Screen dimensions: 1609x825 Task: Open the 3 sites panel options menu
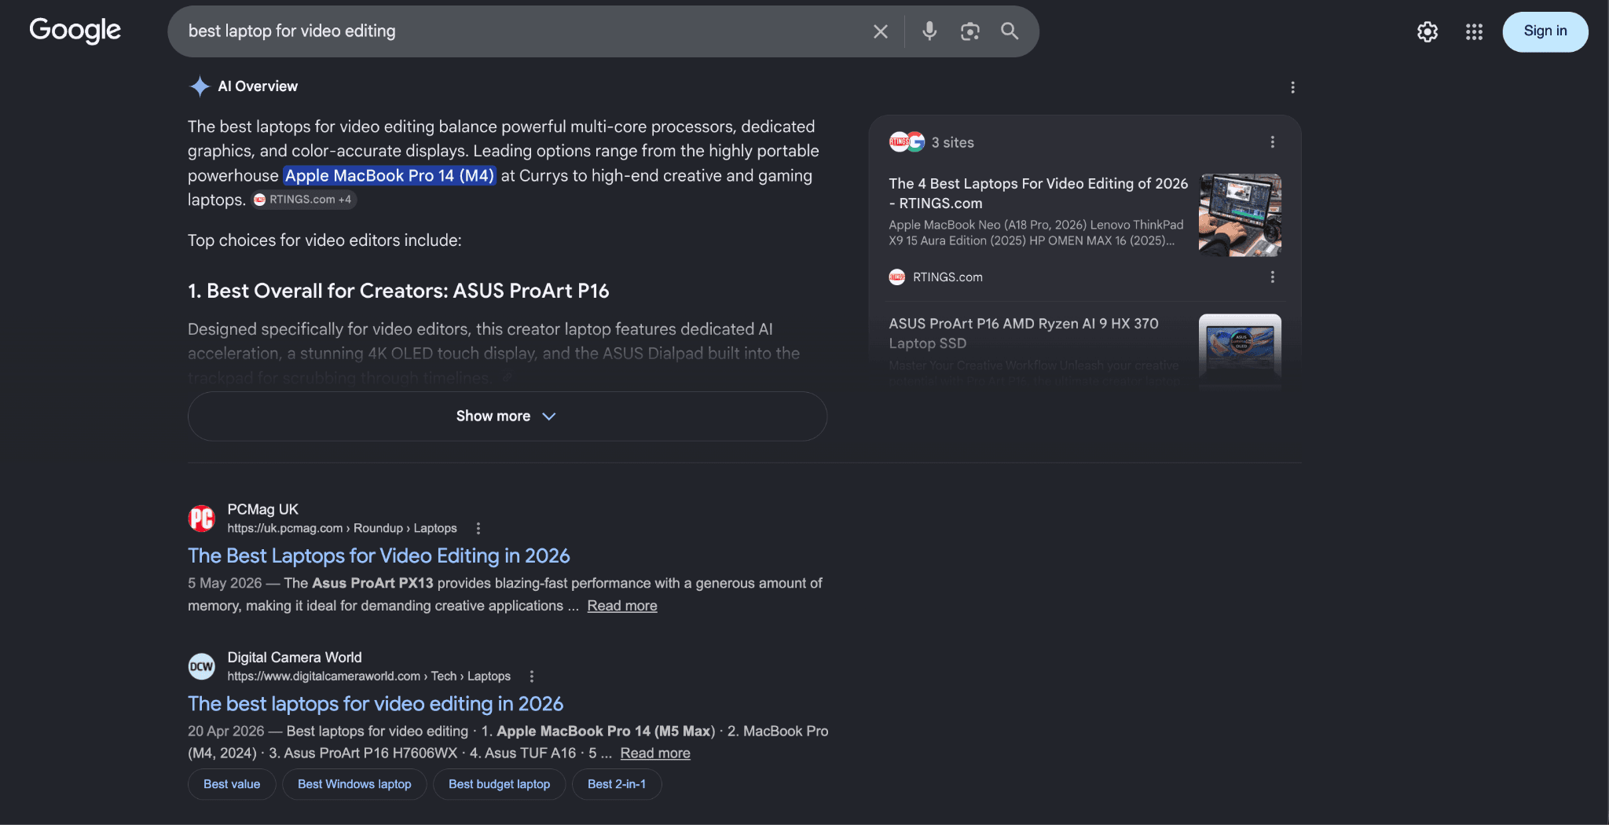pyautogui.click(x=1273, y=142)
